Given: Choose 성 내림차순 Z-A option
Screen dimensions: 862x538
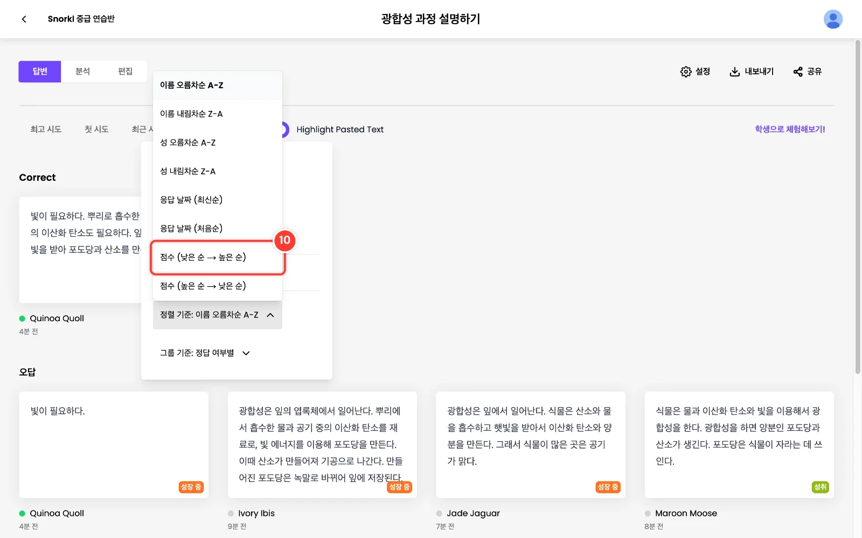Looking at the screenshot, I should pyautogui.click(x=218, y=171).
